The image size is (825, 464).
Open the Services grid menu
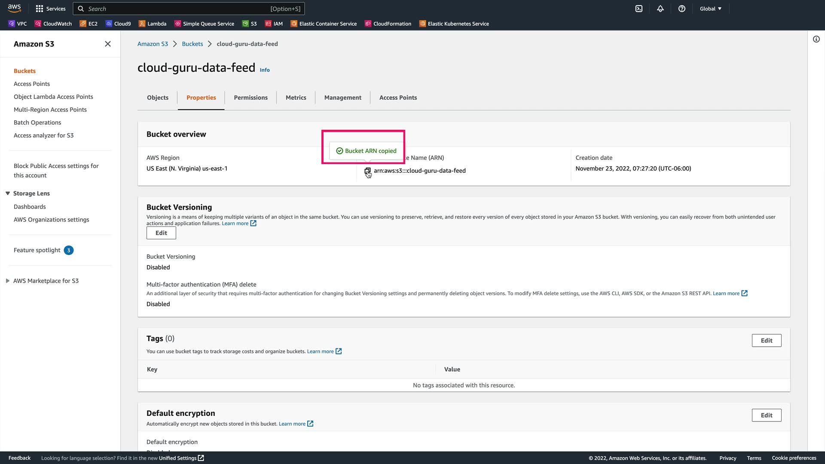[x=50, y=9]
